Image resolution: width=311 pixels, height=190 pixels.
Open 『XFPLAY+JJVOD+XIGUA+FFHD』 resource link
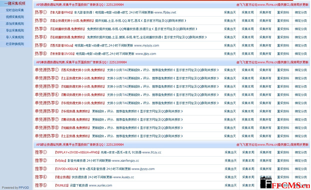[77, 152]
